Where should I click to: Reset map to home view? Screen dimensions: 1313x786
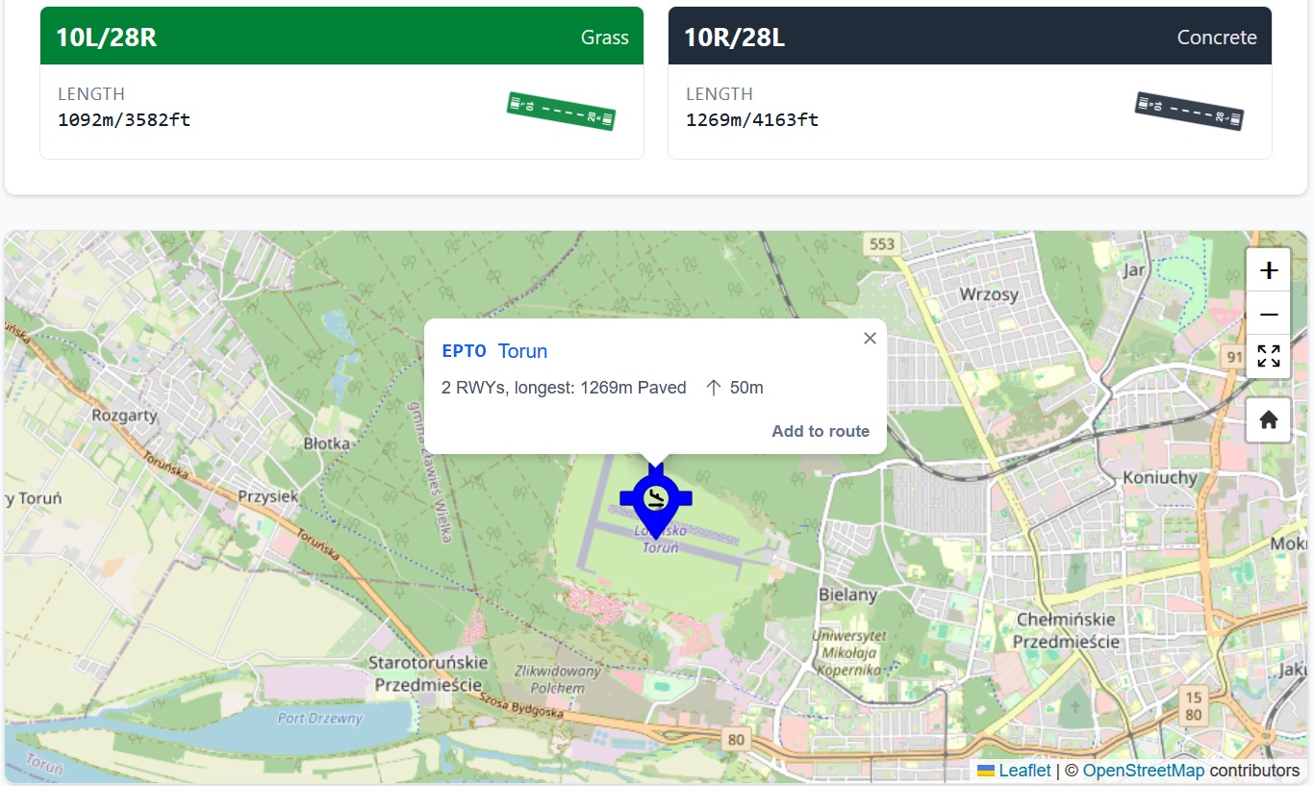(x=1268, y=419)
